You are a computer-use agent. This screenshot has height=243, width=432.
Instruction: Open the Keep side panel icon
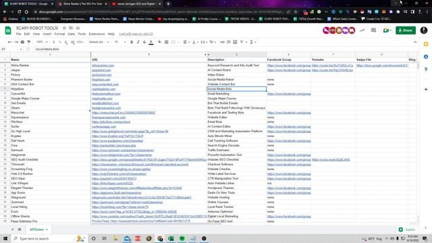426,44
